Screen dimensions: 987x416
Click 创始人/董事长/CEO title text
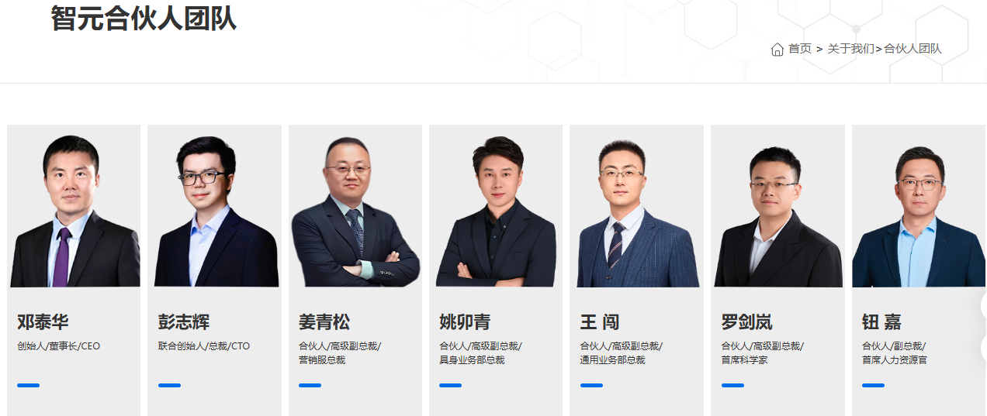tap(59, 346)
